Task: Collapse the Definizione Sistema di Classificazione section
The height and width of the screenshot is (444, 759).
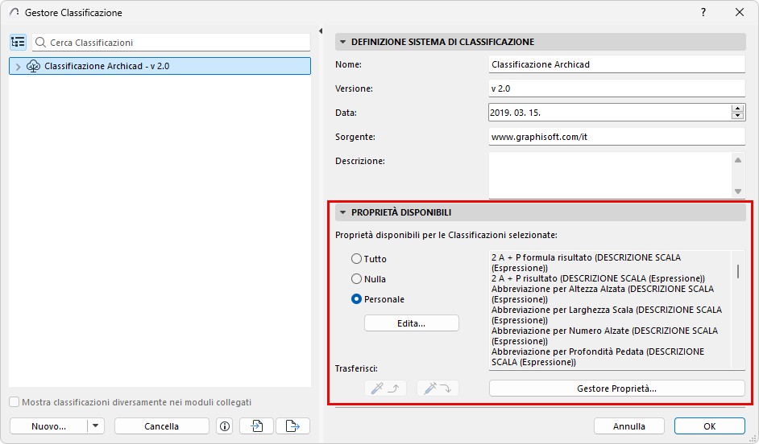Action: (342, 42)
